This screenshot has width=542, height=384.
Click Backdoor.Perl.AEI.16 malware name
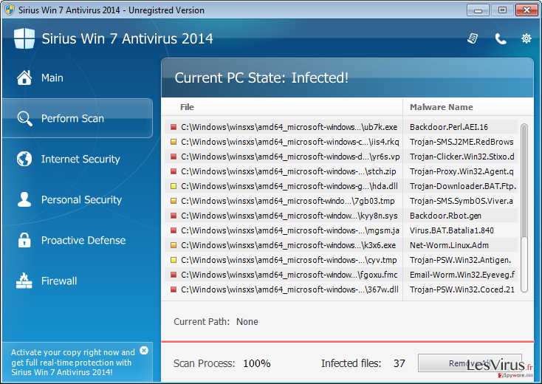[449, 127]
